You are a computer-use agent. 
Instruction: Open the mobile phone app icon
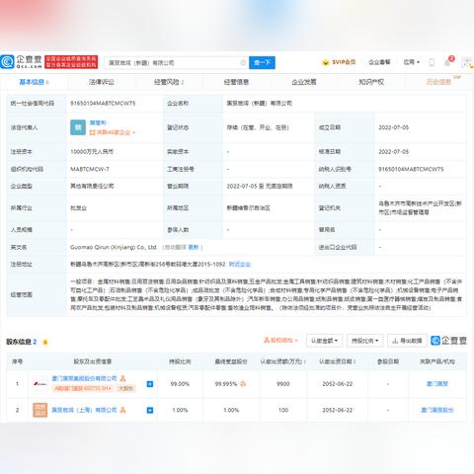(x=432, y=62)
